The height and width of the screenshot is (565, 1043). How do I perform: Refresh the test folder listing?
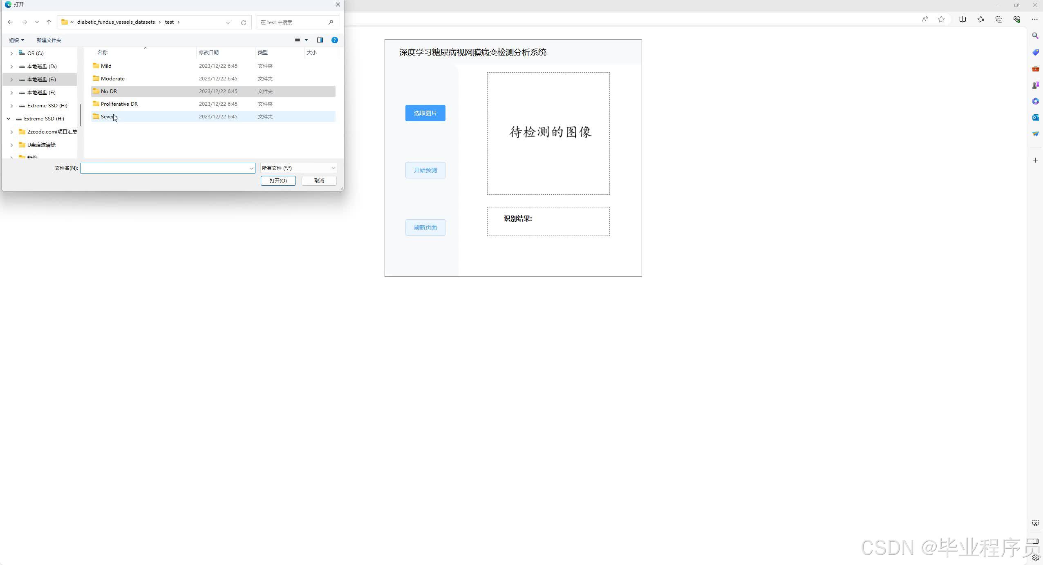click(244, 22)
